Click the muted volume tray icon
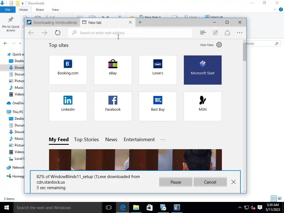284x213 pixels. [x=253, y=207]
